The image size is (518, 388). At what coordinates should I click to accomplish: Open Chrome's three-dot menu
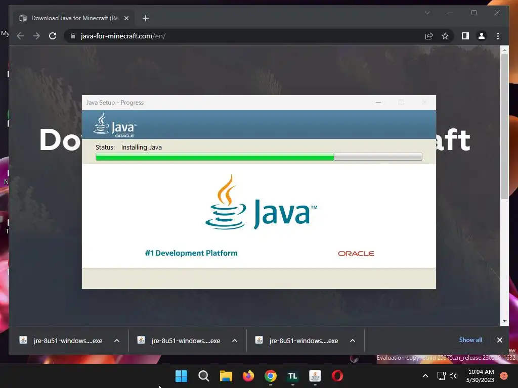498,36
